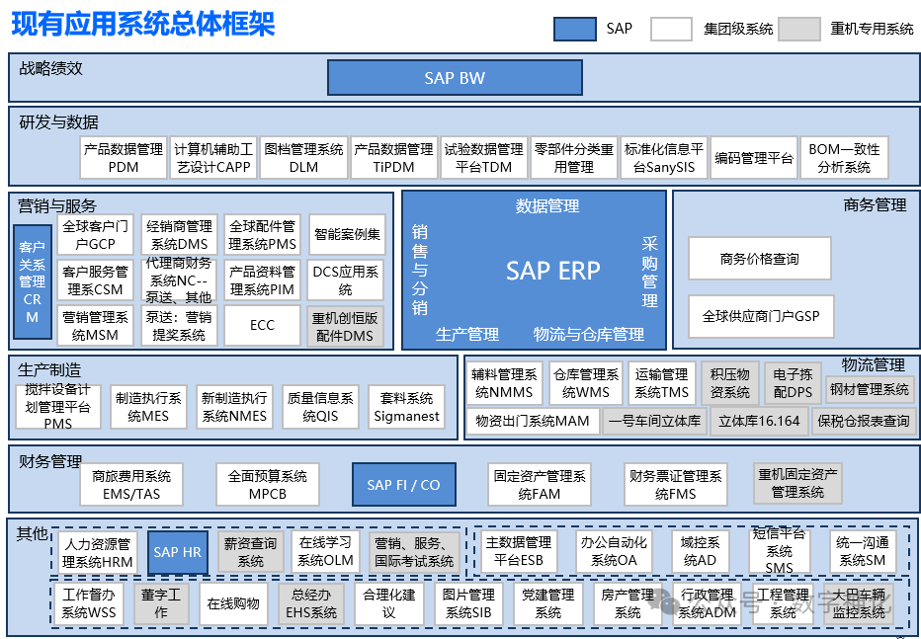Click the SAP FI / CO box
921x639 pixels.
pyautogui.click(x=403, y=485)
